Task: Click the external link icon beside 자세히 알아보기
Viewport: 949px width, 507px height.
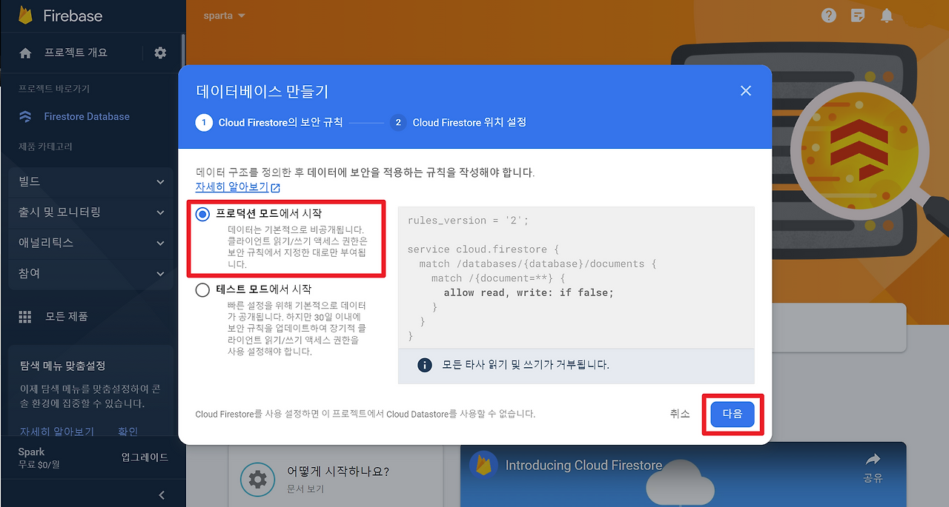Action: tap(276, 188)
